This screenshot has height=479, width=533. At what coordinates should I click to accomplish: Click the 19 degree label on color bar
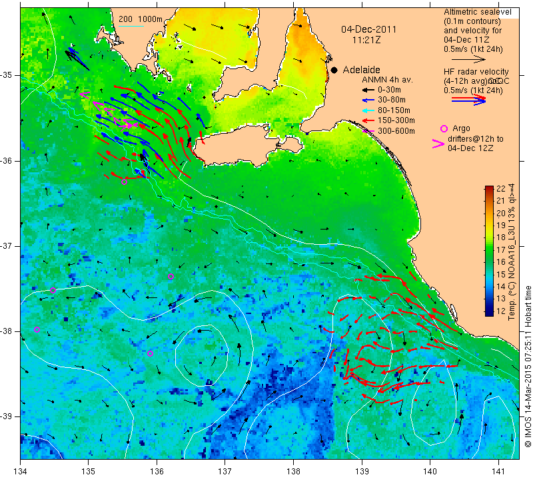501,226
